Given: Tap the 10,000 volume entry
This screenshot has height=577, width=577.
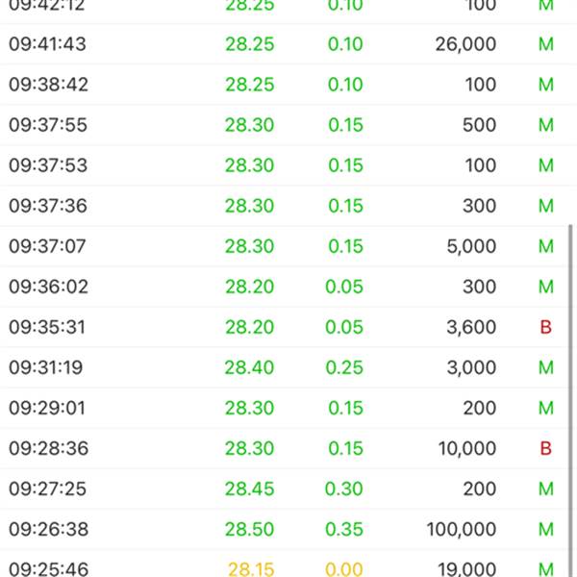Looking at the screenshot, I should click(x=465, y=448).
